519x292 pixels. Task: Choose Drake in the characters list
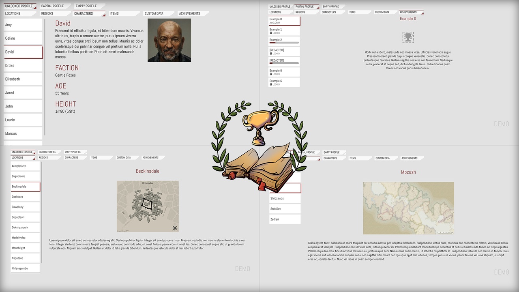[x=23, y=65]
